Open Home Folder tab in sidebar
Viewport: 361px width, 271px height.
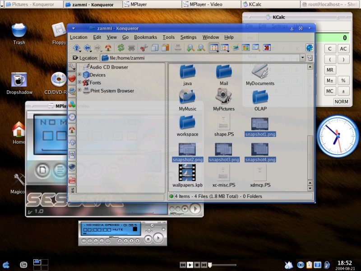[x=72, y=130]
